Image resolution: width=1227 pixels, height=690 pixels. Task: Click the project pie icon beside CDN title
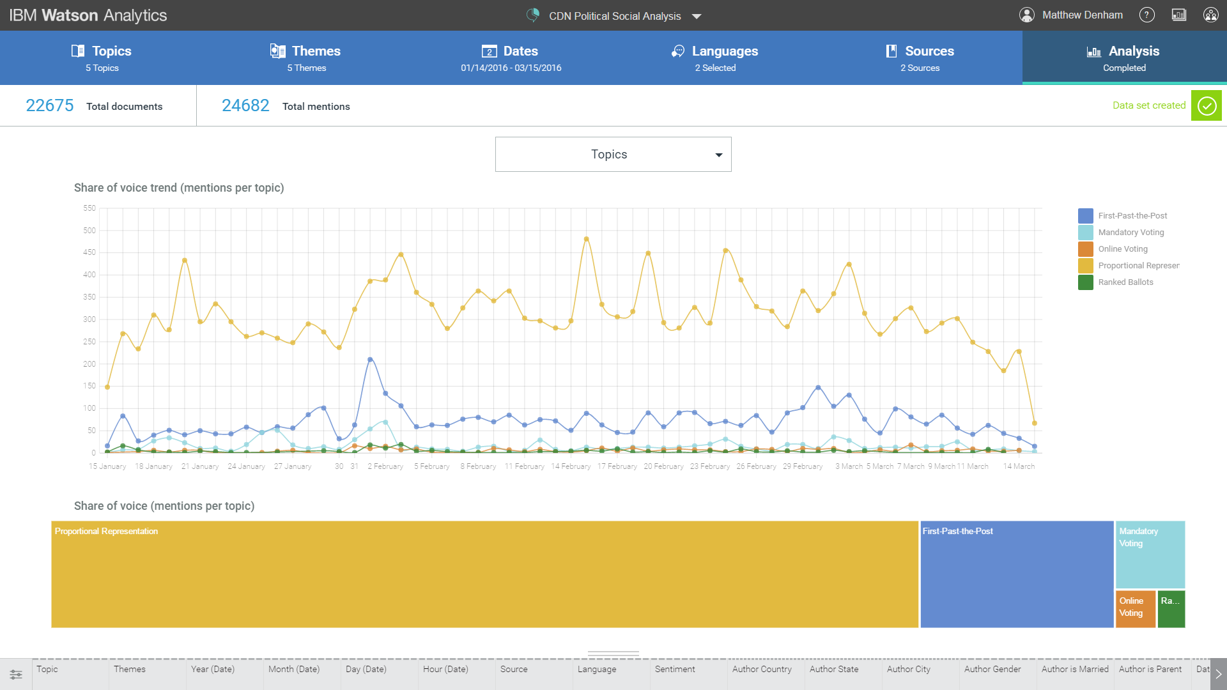pos(533,15)
